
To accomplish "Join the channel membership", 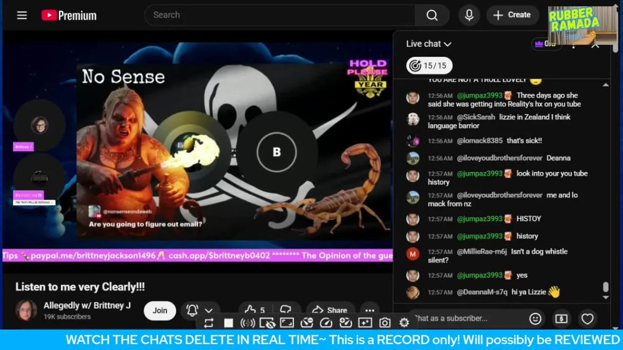I will [160, 310].
